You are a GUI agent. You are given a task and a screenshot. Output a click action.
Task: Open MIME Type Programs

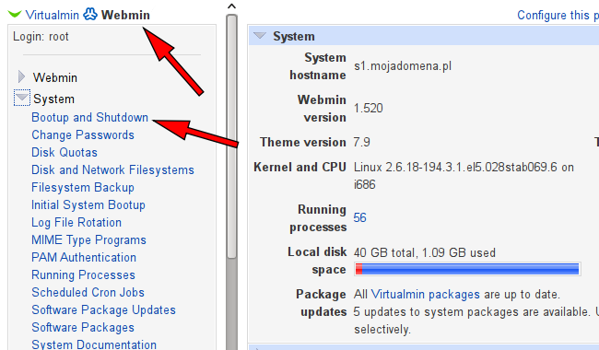click(x=88, y=240)
